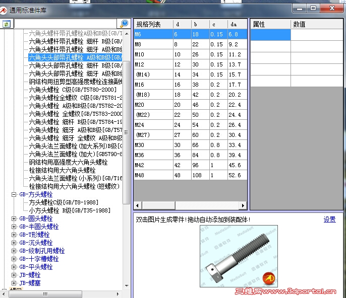Click the tree horizontal scroll right arrow
Image resolution: width=346 pixels, height=298 pixels.
[x=118, y=294]
